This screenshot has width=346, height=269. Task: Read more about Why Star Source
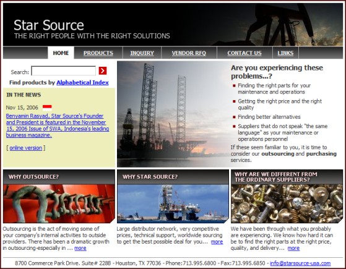pyautogui.click(x=217, y=242)
